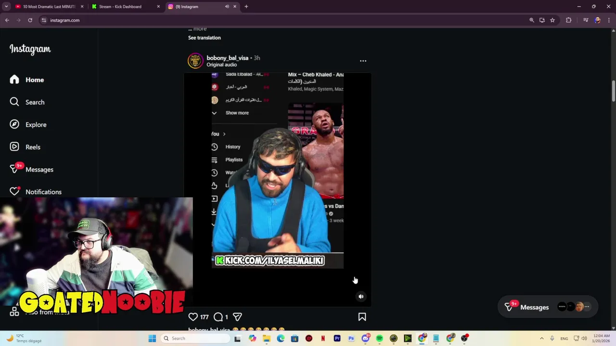Open Chrome three-dot menu

click(609, 20)
